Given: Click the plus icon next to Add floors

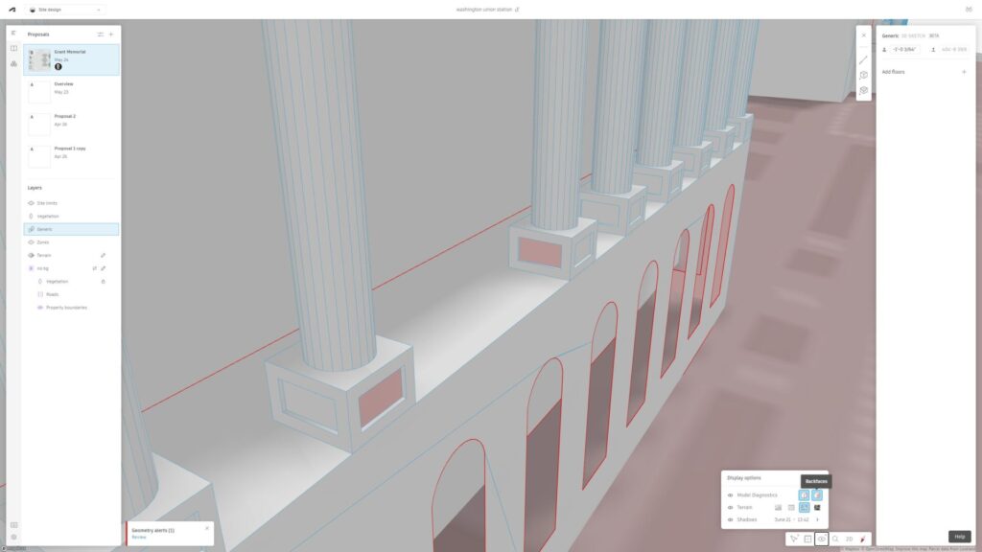Looking at the screenshot, I should [x=964, y=72].
